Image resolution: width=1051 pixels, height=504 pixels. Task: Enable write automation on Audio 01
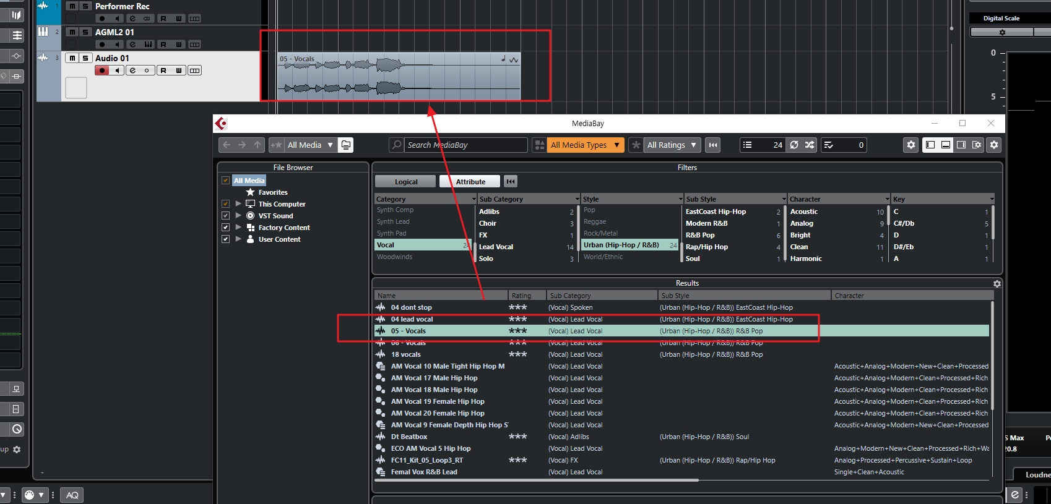179,70
